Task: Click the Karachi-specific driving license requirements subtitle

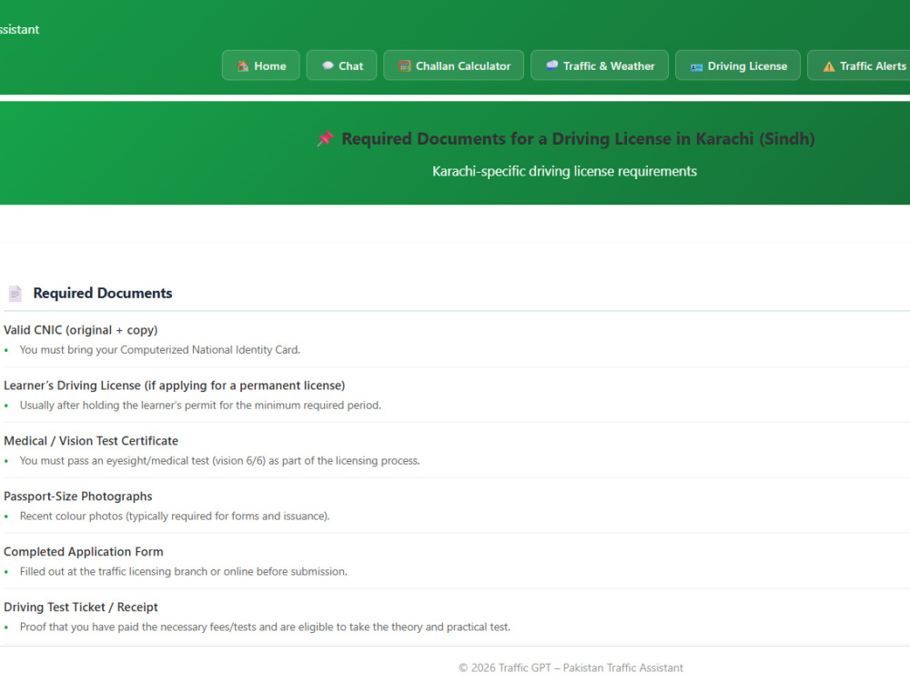Action: 564,172
